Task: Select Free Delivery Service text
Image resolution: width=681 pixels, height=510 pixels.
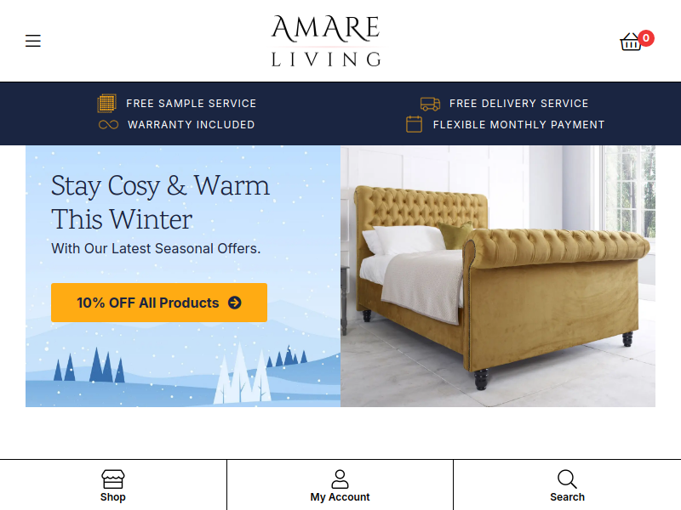Action: (x=519, y=104)
